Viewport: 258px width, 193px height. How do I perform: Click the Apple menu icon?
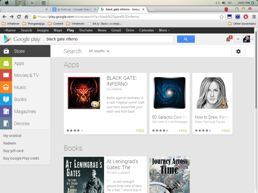point(7,3)
